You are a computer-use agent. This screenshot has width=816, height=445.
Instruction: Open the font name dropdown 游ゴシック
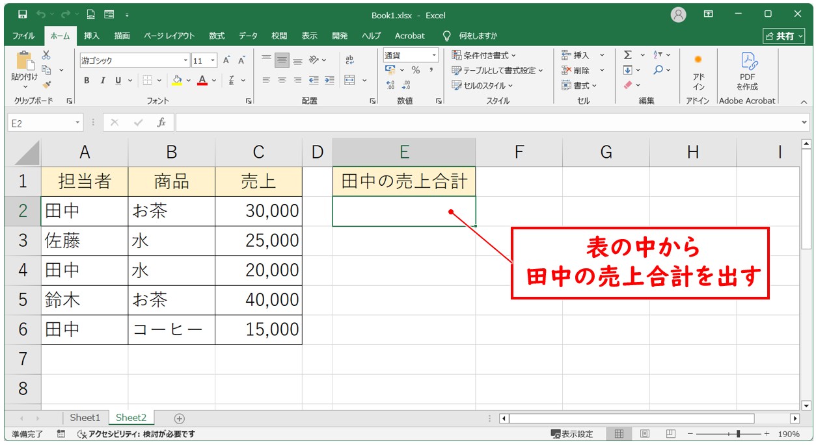tap(186, 60)
